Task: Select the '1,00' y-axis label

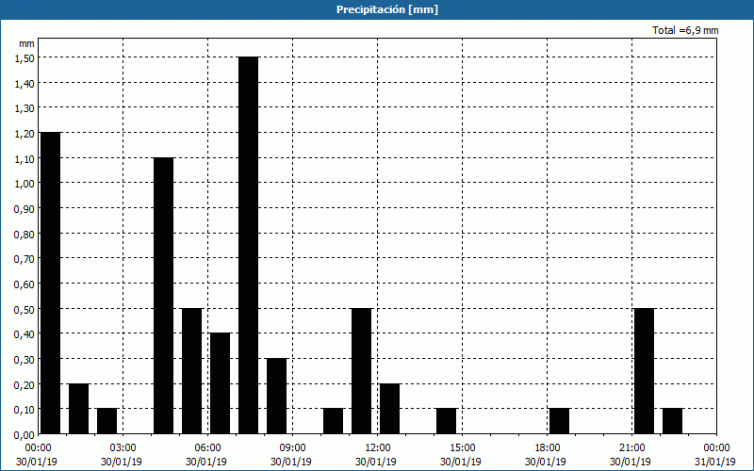Action: point(25,184)
